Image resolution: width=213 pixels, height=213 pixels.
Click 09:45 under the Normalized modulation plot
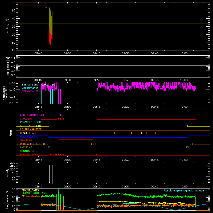[x=155, y=107]
